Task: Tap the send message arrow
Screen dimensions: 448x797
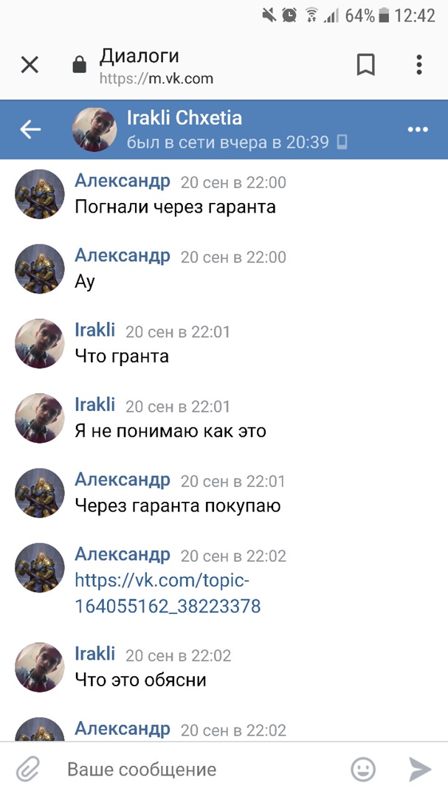Action: 420,769
